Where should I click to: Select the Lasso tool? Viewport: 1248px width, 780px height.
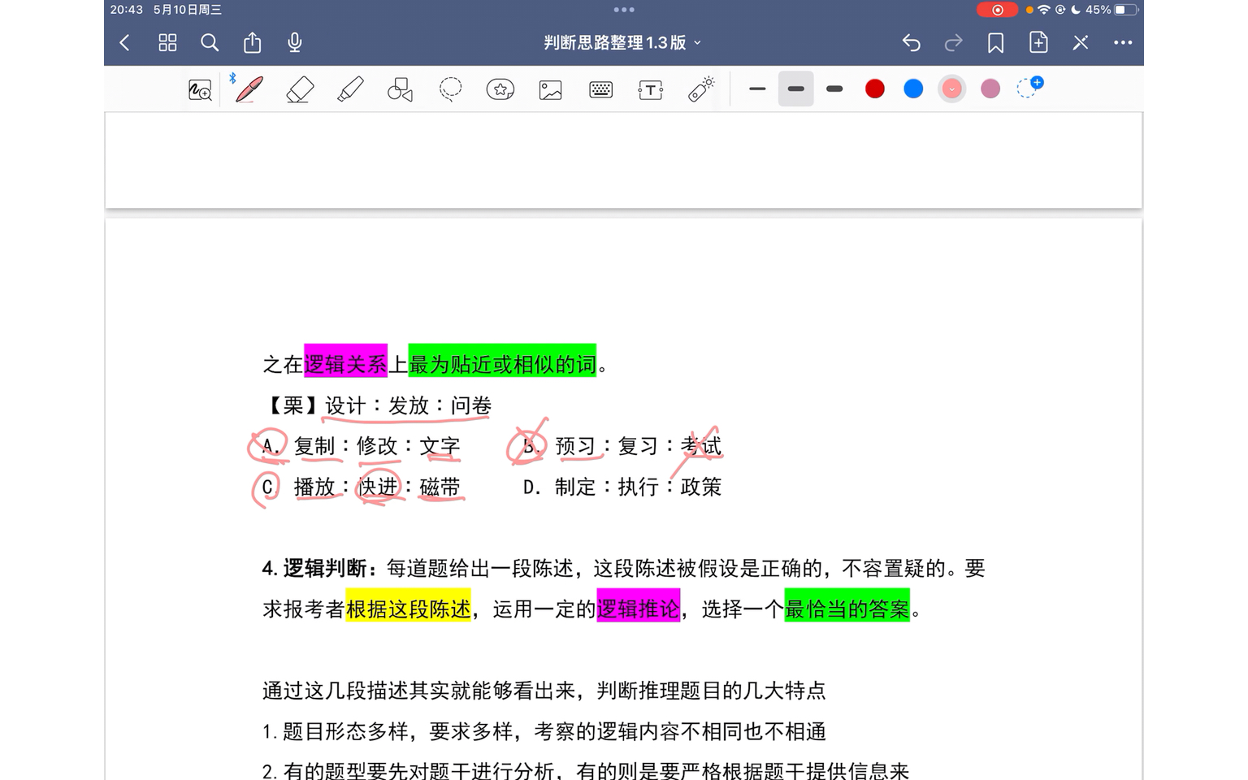point(450,89)
